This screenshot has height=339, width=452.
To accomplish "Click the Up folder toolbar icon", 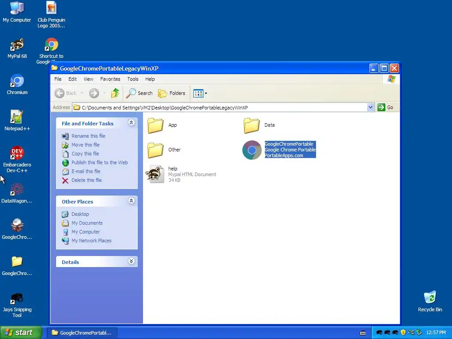I will coord(115,93).
